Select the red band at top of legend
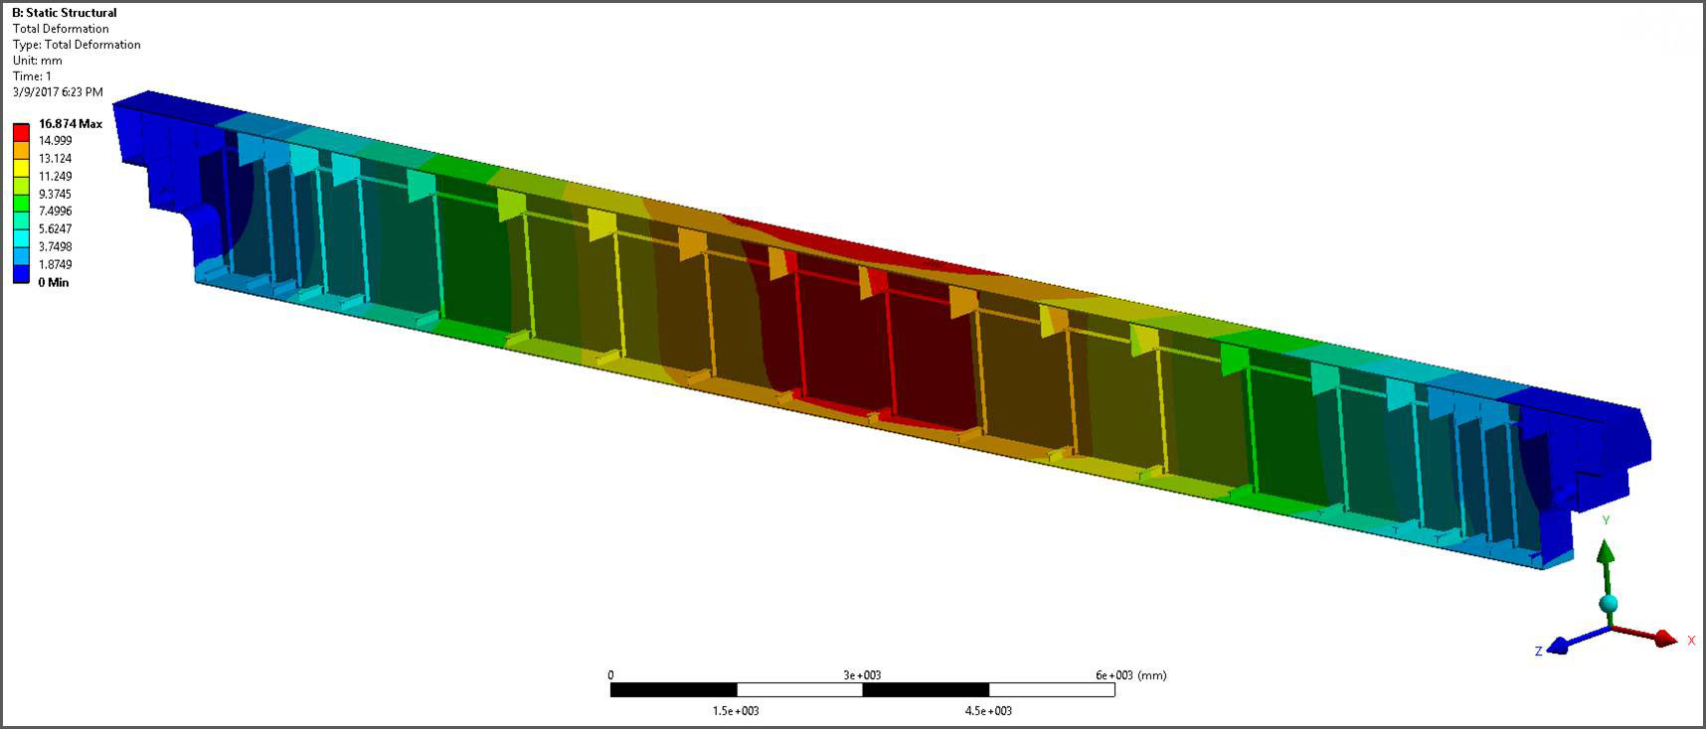 click(21, 131)
